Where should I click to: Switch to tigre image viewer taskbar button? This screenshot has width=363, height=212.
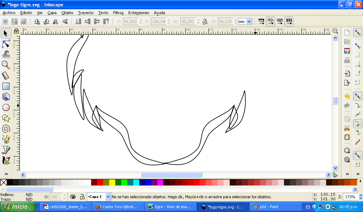(x=171, y=207)
